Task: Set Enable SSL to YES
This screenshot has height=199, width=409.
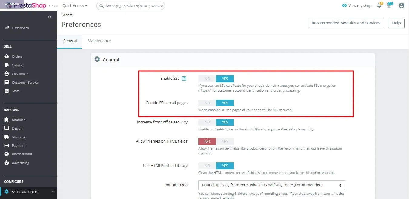Action: (225, 79)
